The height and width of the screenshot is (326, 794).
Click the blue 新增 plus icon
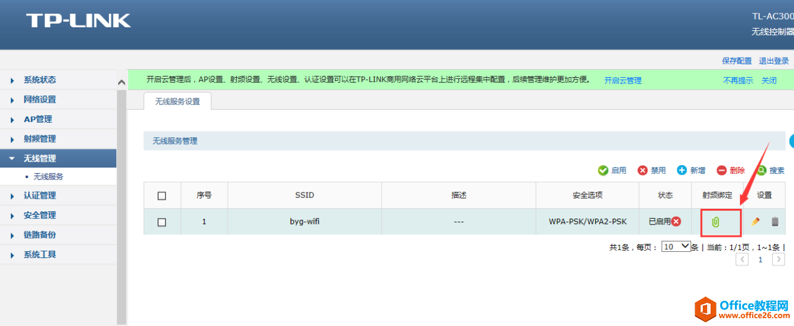pos(682,171)
